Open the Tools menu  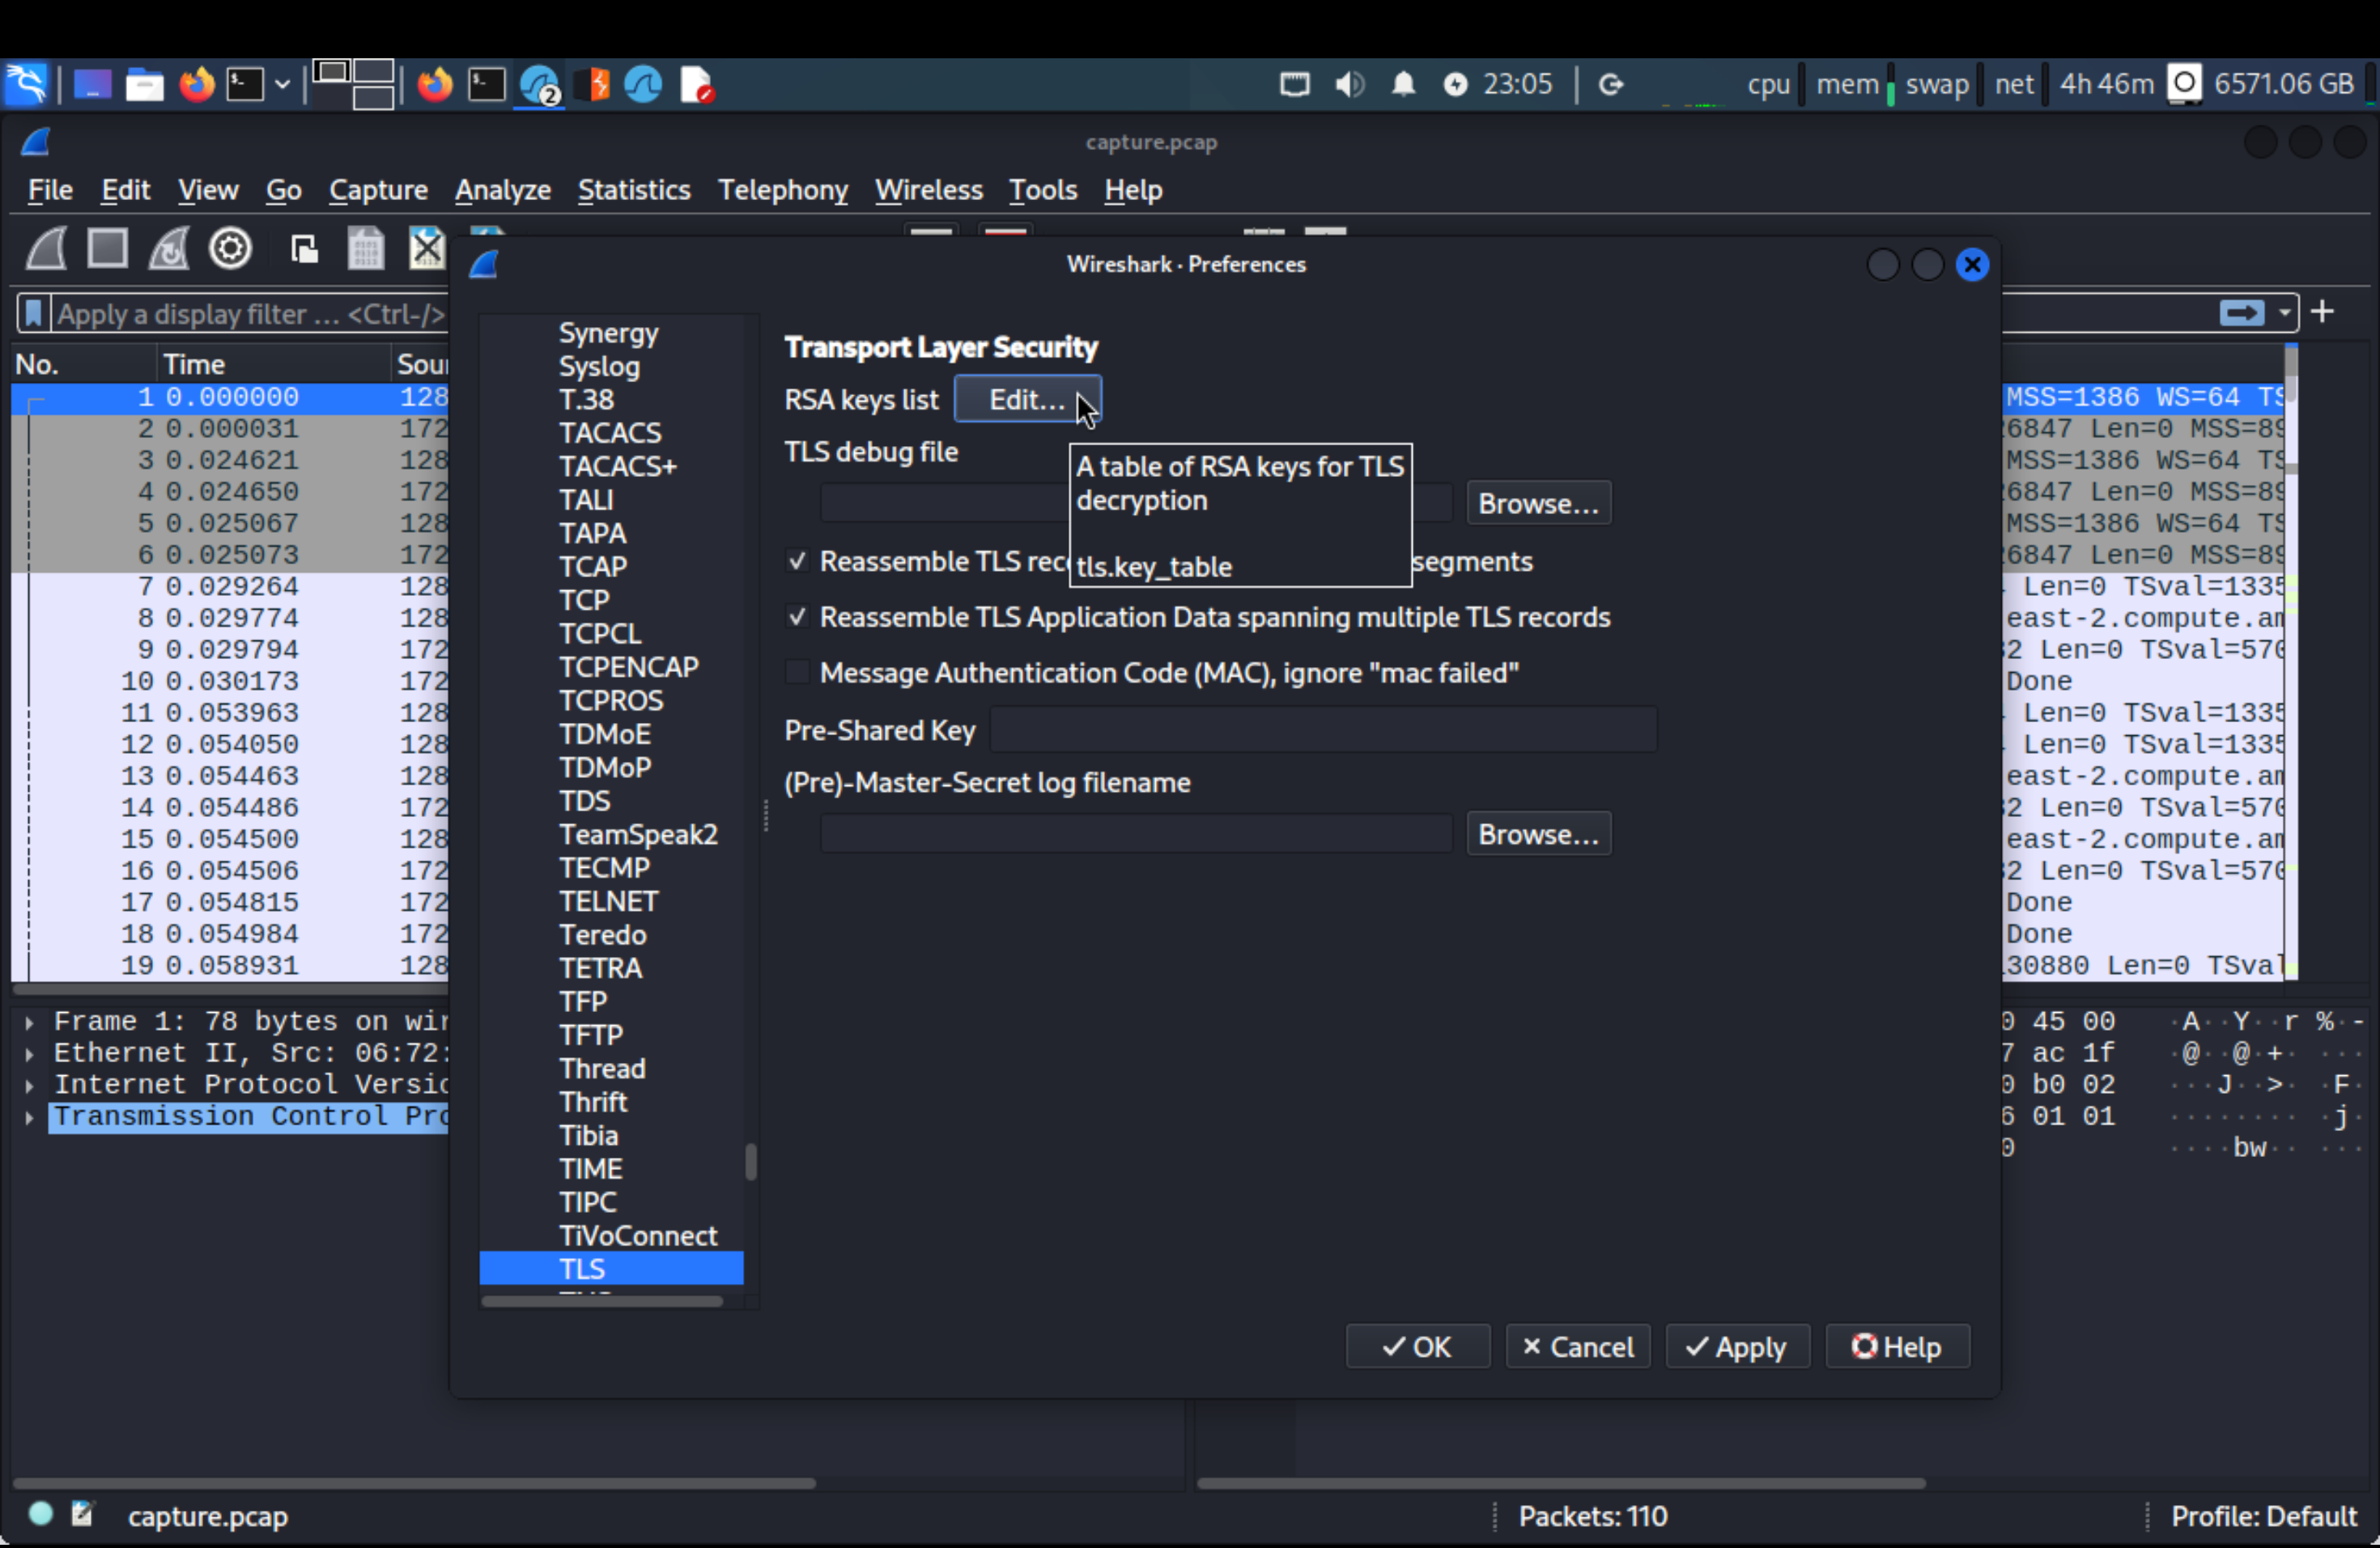point(1043,190)
